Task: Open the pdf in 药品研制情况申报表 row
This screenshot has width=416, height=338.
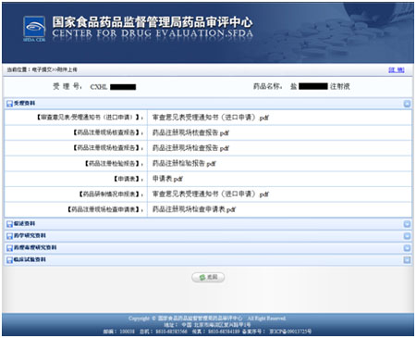Action: (x=211, y=194)
